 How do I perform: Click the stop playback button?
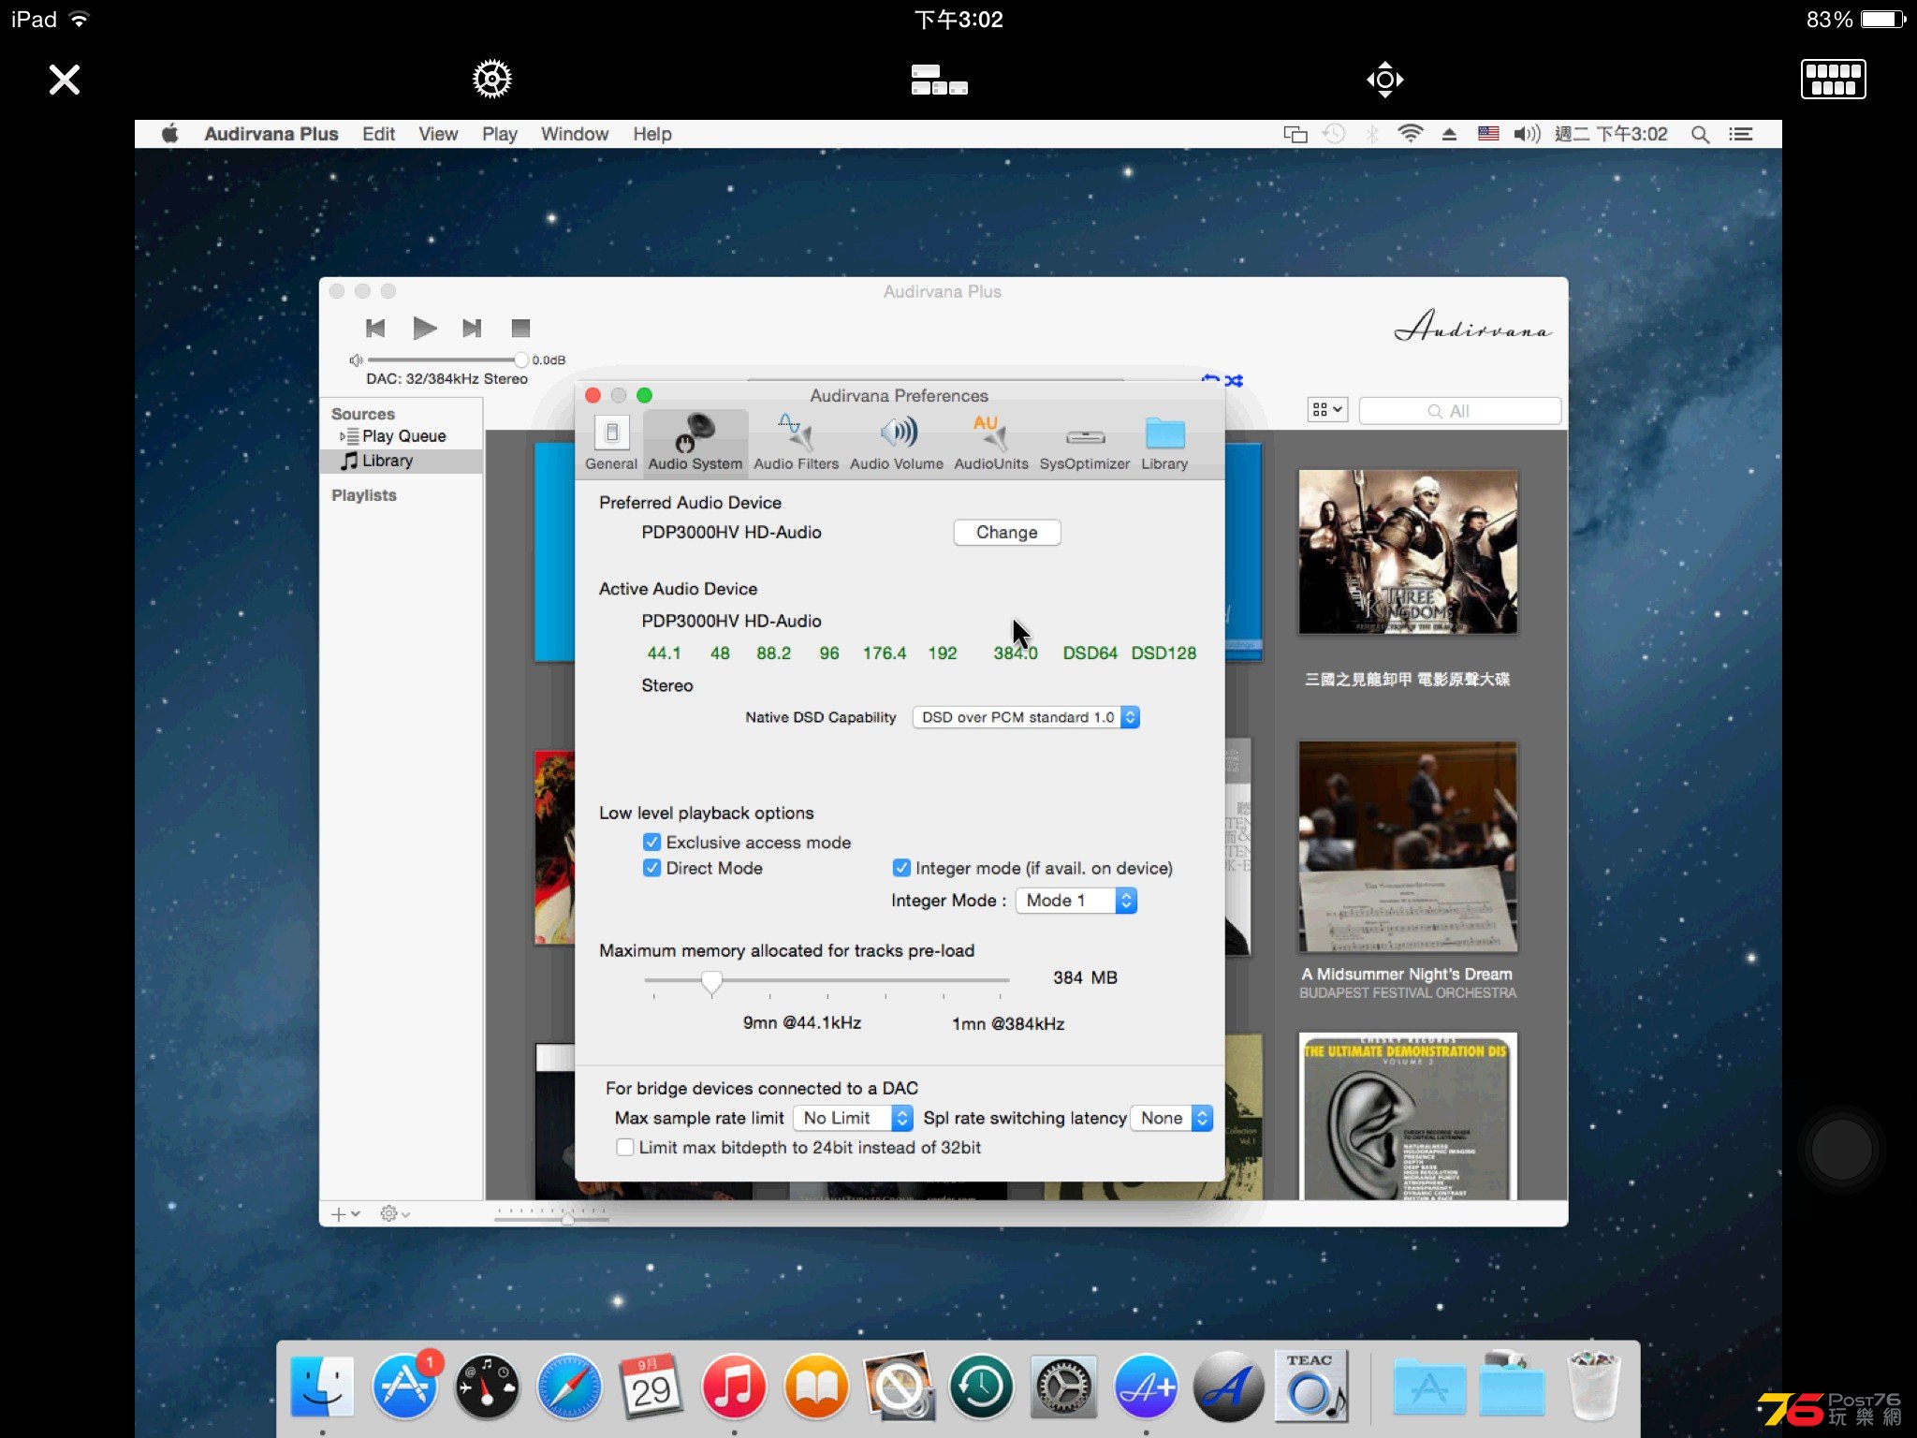tap(520, 328)
